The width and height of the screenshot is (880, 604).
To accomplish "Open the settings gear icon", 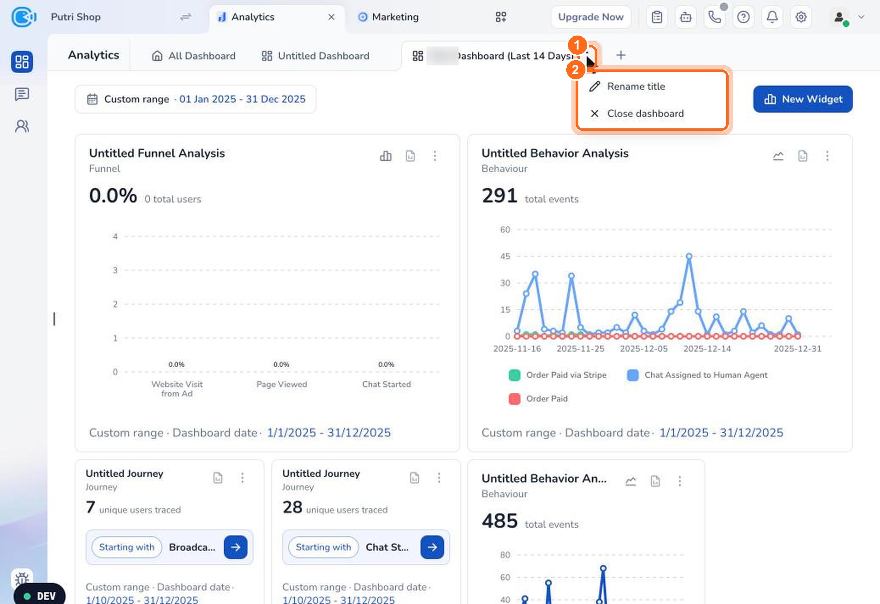I will [x=801, y=17].
